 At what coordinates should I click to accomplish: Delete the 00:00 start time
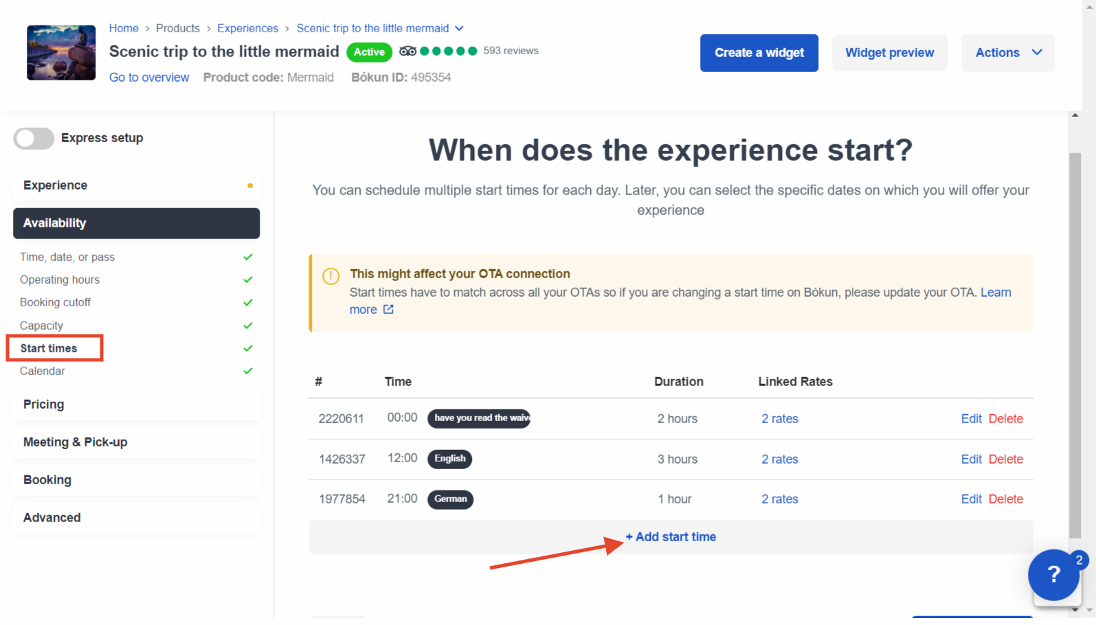pyautogui.click(x=1006, y=419)
